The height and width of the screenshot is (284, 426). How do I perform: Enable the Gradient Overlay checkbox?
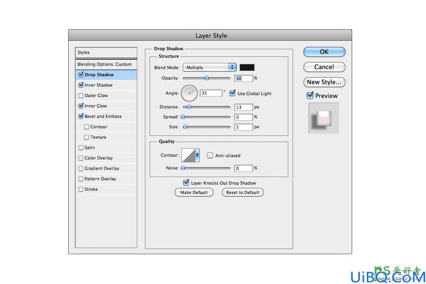[x=81, y=169]
